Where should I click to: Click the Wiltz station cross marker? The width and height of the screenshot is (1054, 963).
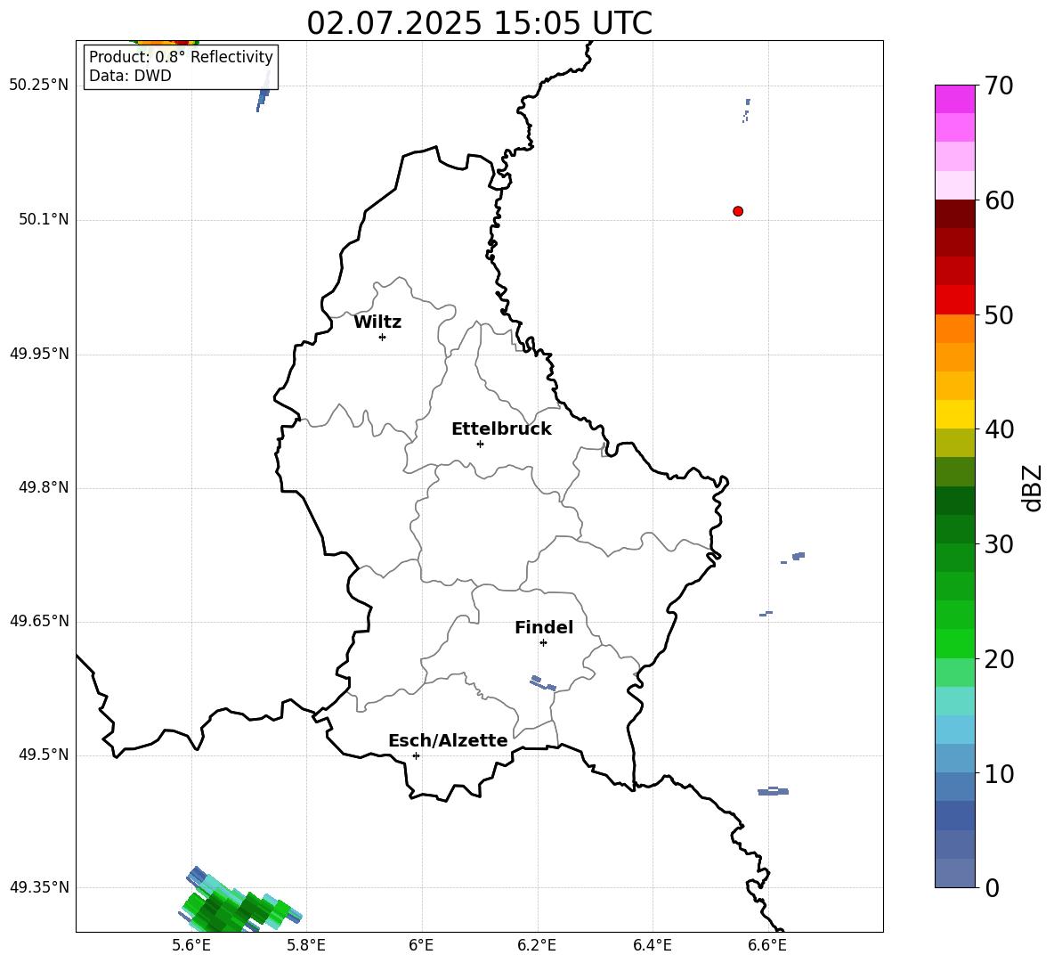coord(383,337)
